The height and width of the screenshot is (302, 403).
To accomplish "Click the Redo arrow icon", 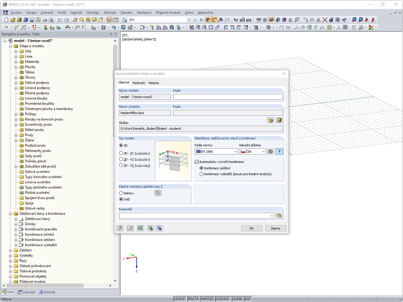I will [66, 20].
